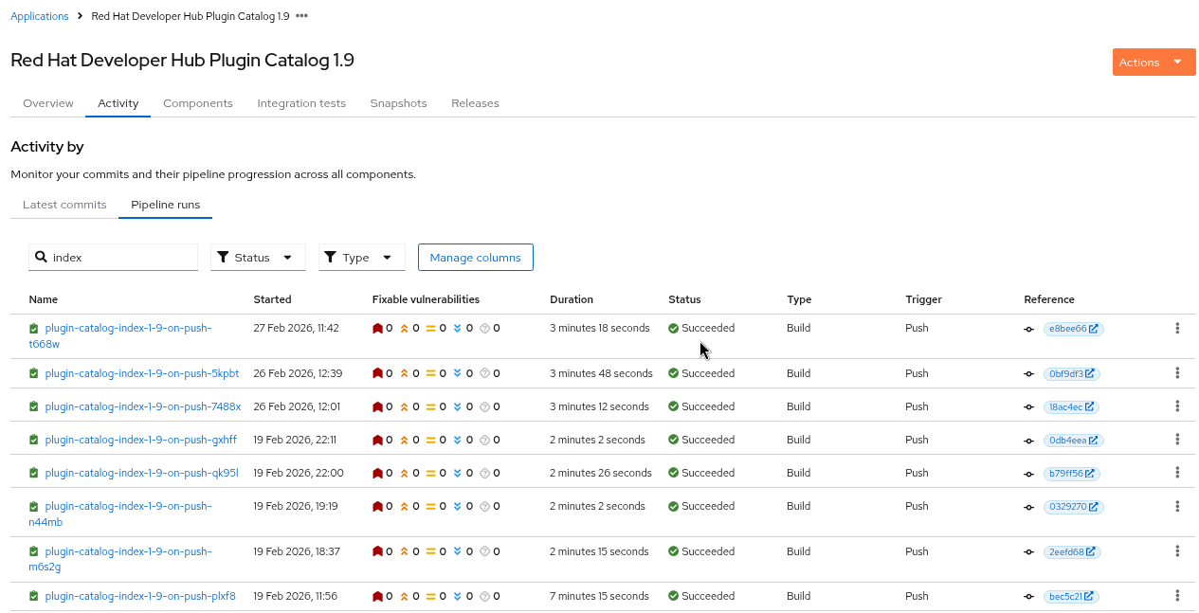
Task: Click the pipeline run icon beside the 7488x name
Action: [34, 407]
